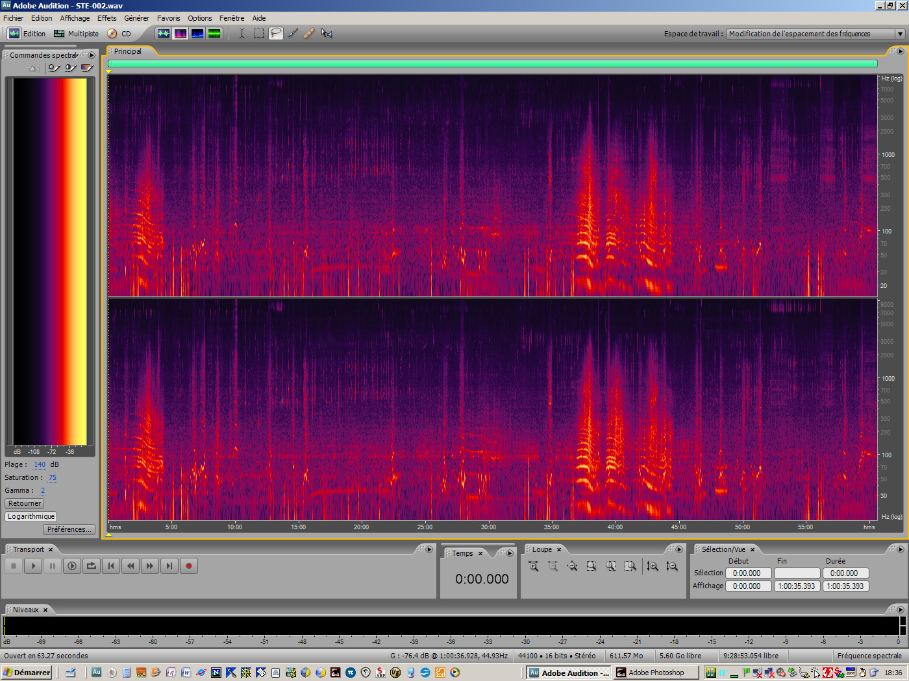
Task: Zoom in horizontally in the Loupe panel
Action: (x=533, y=566)
